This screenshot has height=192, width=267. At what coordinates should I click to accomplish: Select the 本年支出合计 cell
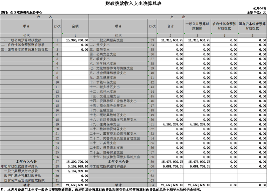(118, 162)
